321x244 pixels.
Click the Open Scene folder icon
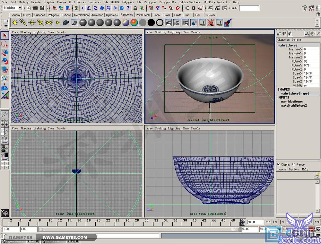[35, 8]
